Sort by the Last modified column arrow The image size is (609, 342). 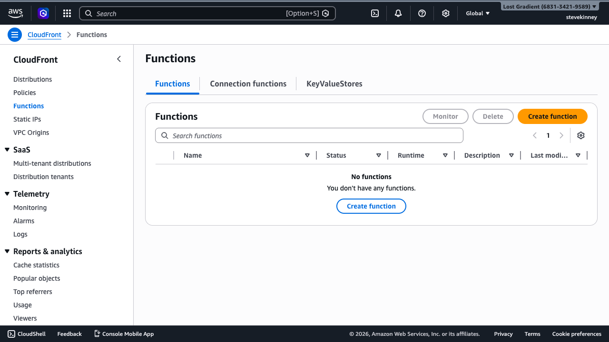pyautogui.click(x=578, y=155)
